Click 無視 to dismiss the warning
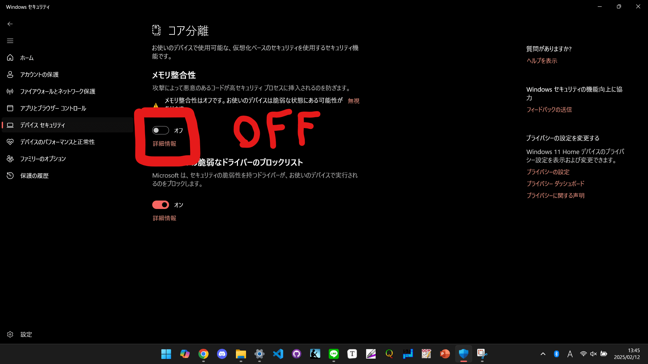The height and width of the screenshot is (364, 648). coord(354,101)
